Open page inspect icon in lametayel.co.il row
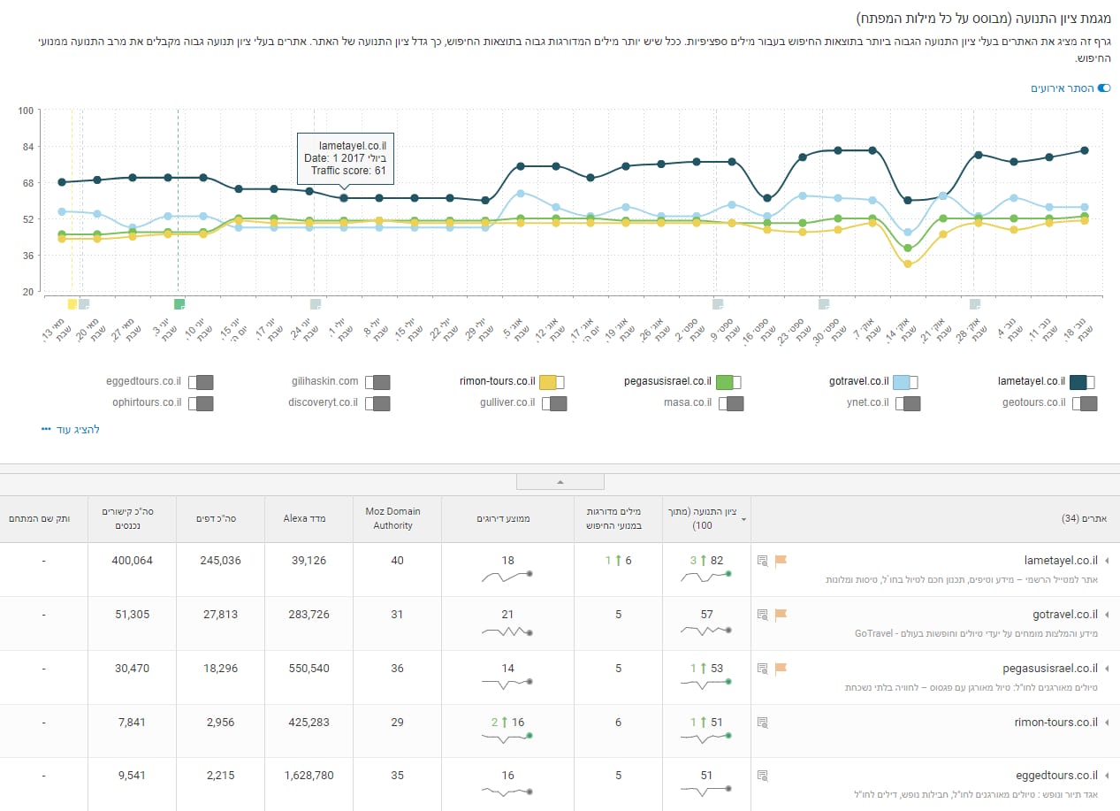The height and width of the screenshot is (811, 1120). pos(763,561)
